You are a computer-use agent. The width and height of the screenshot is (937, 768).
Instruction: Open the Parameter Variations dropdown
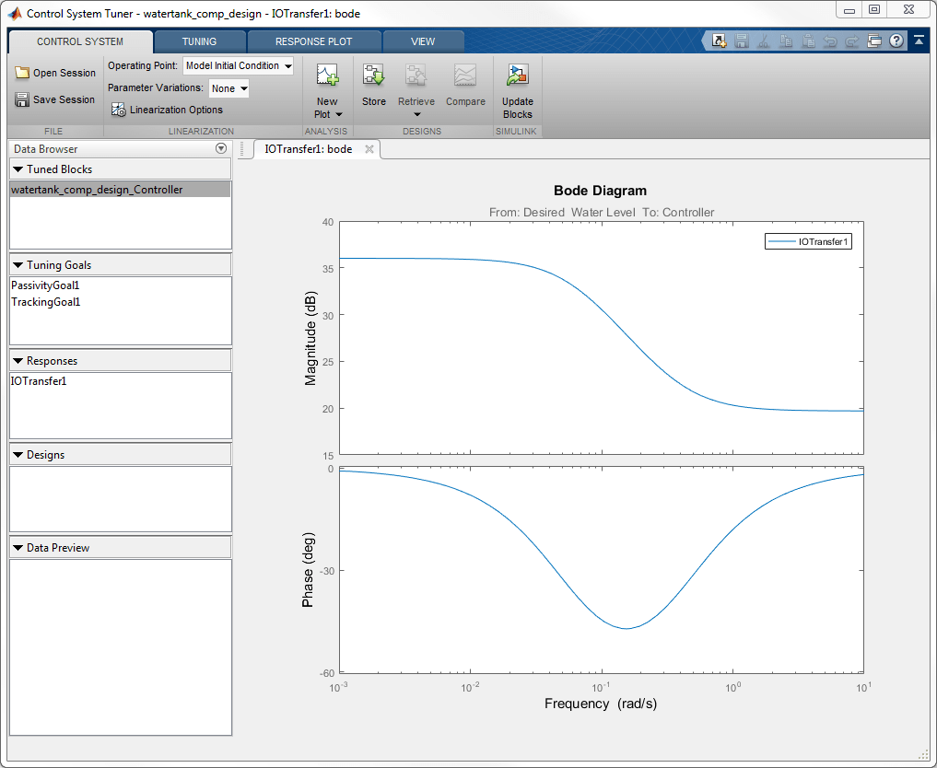pos(228,88)
